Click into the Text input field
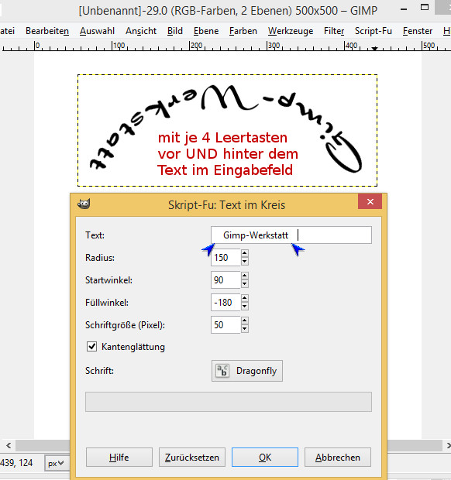Viewport: 451px width, 480px height. click(x=291, y=235)
